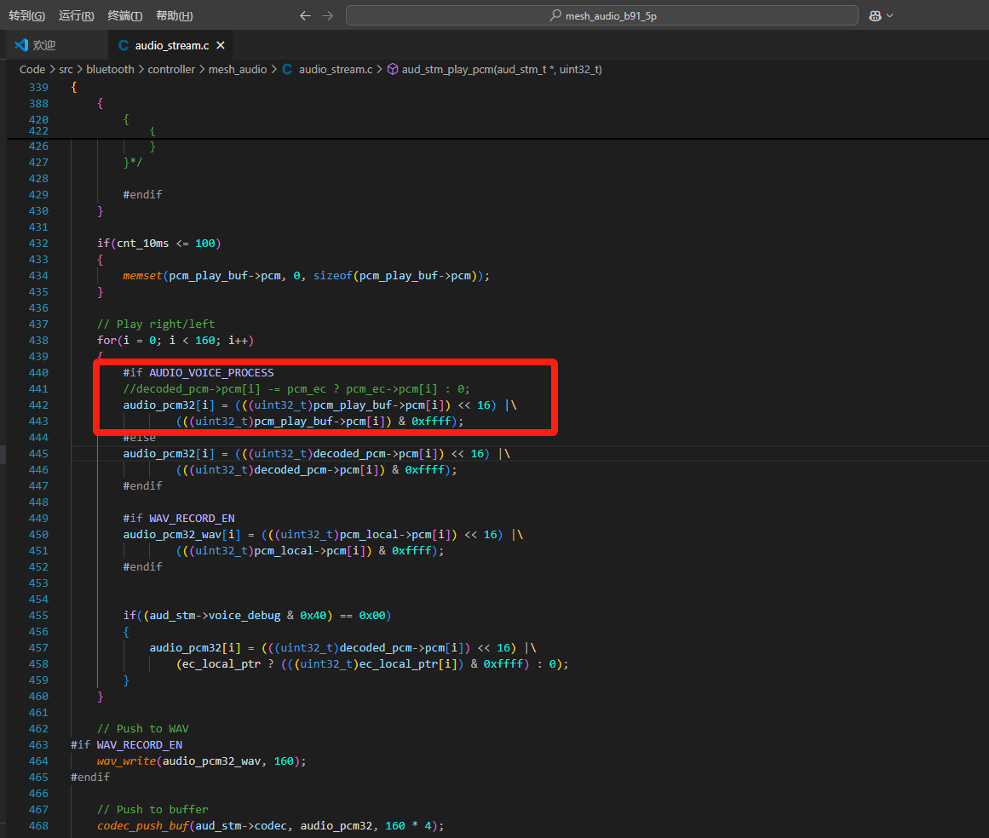Click the C file icon on the audio_stream.c tab
Image resolution: width=989 pixels, height=838 pixels.
[x=124, y=45]
